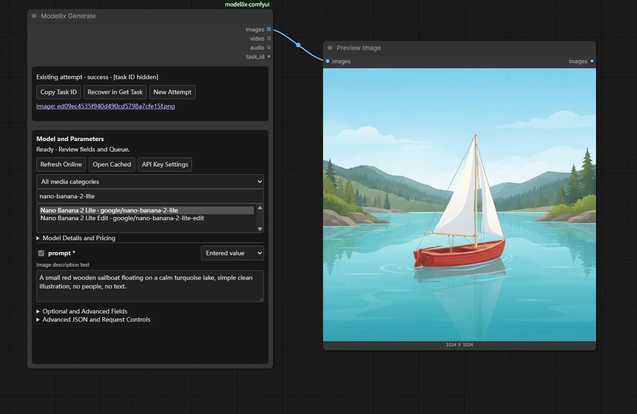
Task: Click the images input slot on Preview Image
Action: click(328, 61)
